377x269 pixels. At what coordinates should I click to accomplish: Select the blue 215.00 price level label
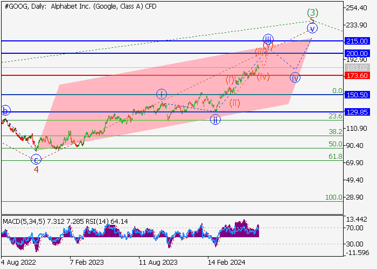click(357, 41)
